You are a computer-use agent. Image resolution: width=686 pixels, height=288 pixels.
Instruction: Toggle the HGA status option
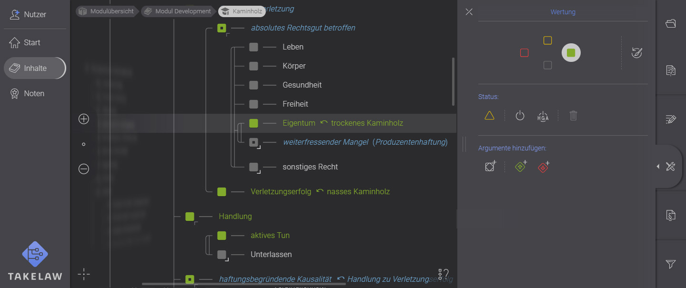click(x=543, y=116)
